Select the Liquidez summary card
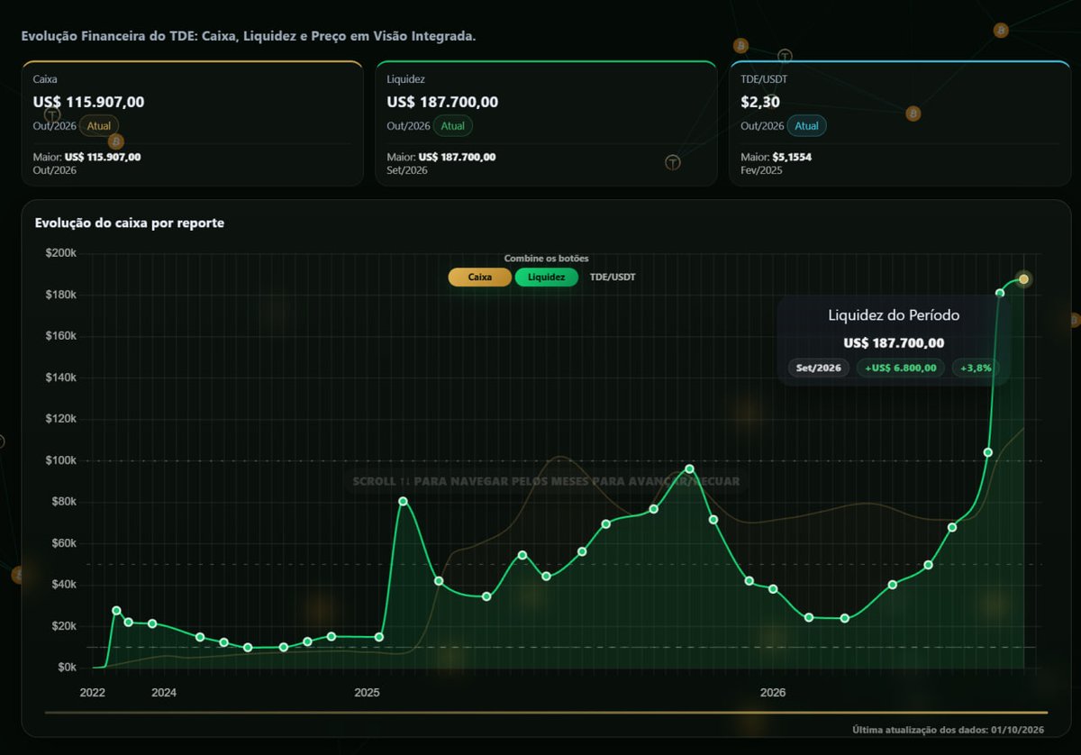The image size is (1081, 755). 546,123
